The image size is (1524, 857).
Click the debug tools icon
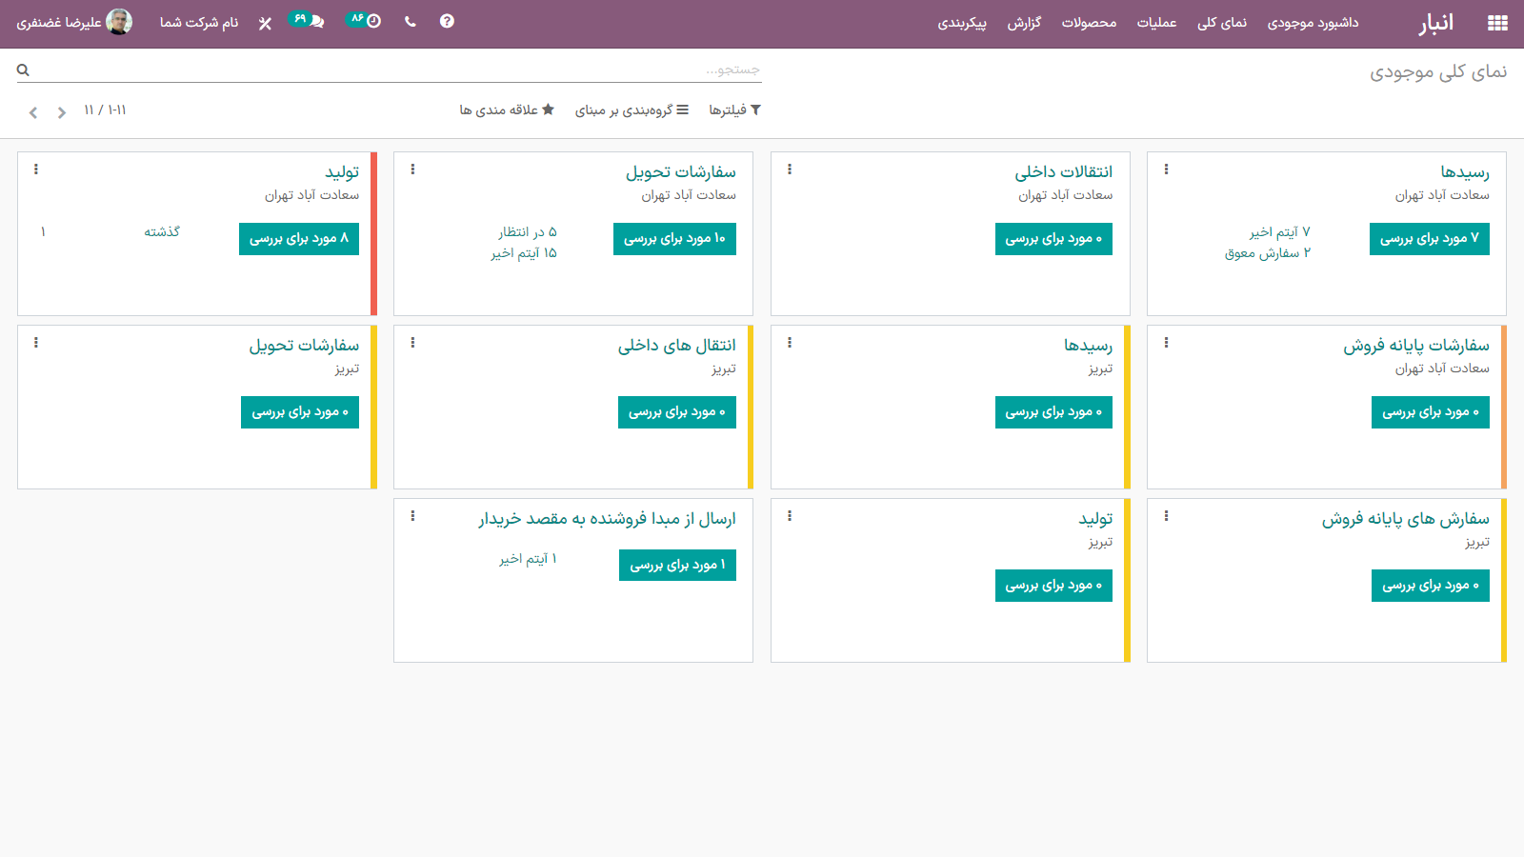(265, 23)
